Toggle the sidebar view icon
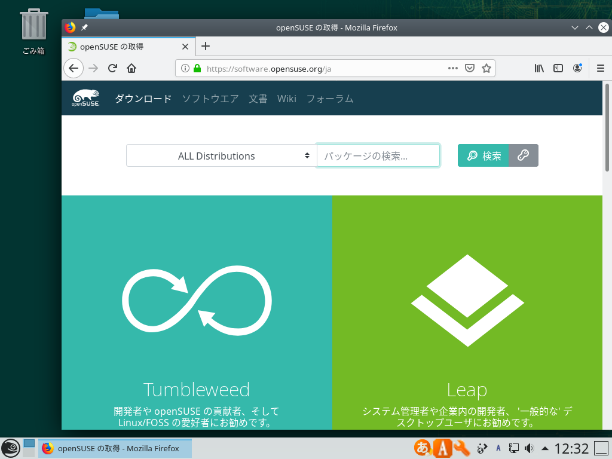Screen dimensions: 612x459 [558, 68]
